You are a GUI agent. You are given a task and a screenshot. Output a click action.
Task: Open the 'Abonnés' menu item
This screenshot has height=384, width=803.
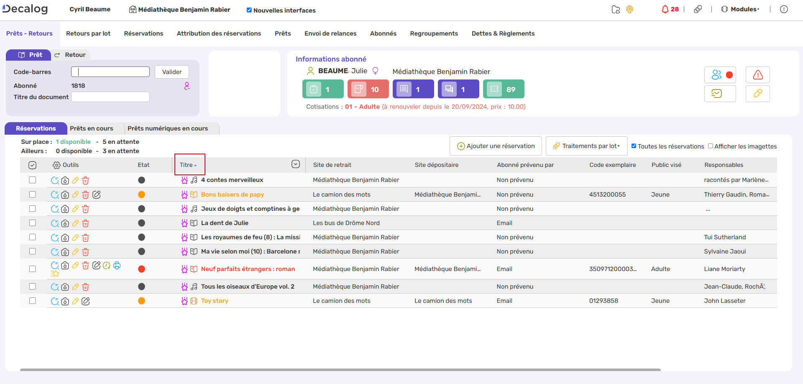(x=383, y=33)
